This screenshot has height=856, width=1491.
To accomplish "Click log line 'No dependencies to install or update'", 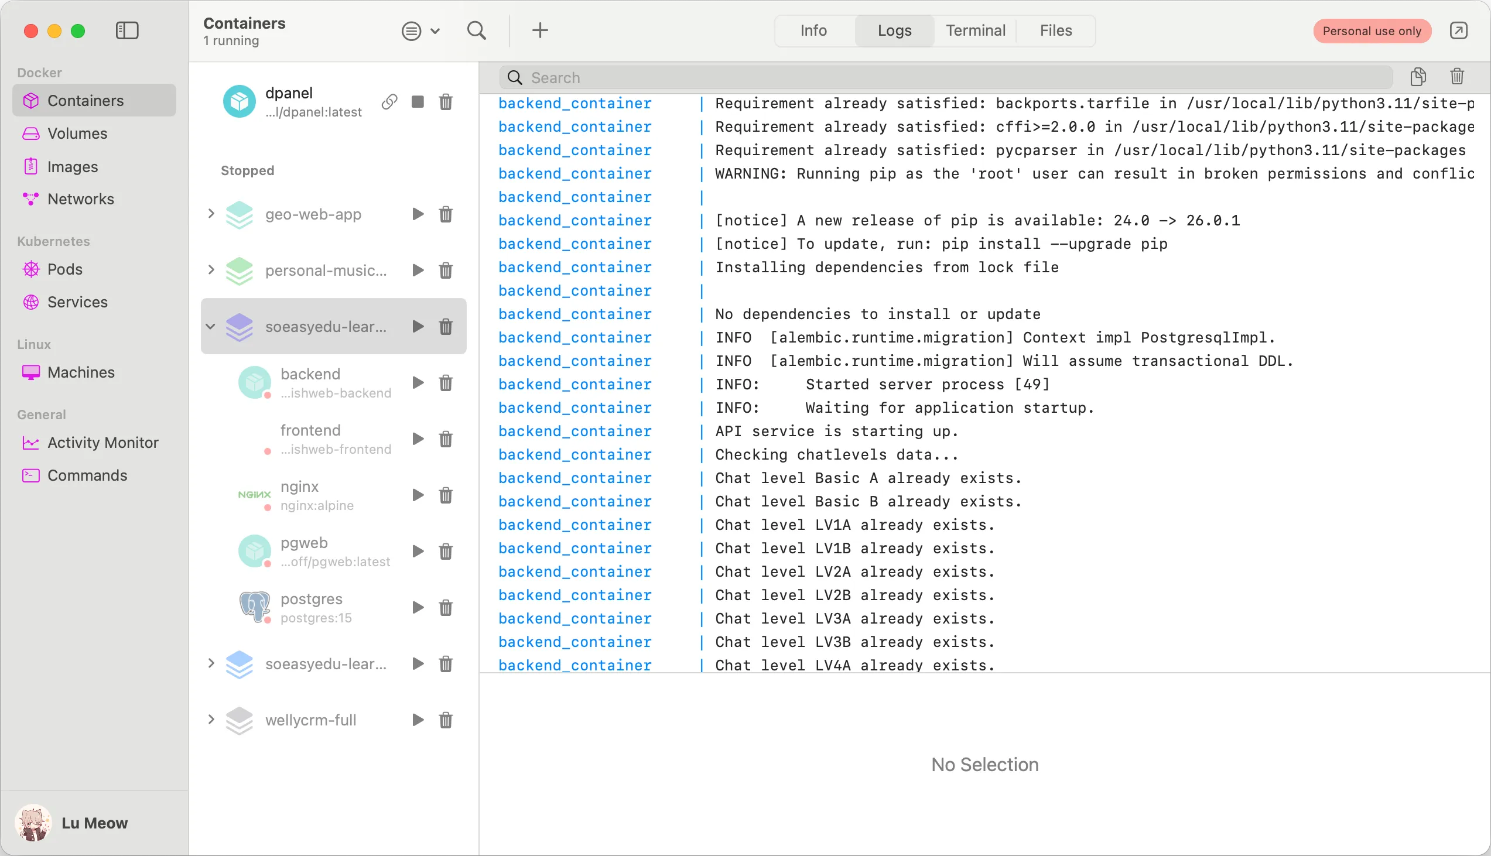I will coord(878,314).
